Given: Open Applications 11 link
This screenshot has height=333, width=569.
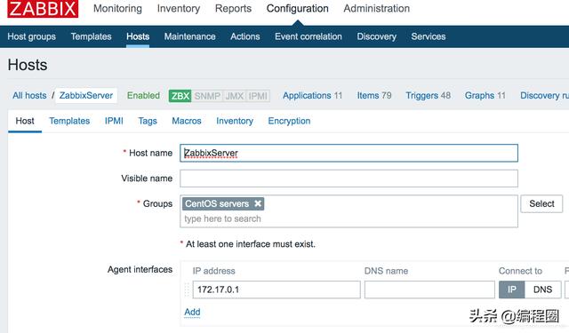Looking at the screenshot, I should (312, 96).
